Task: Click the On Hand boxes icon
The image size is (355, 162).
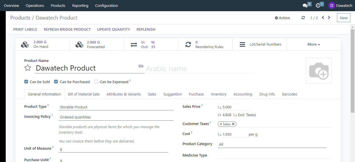Action: (25, 44)
